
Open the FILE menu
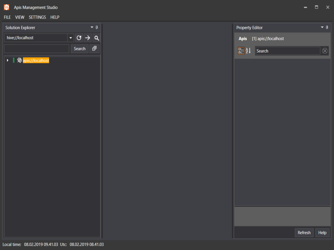(x=7, y=17)
